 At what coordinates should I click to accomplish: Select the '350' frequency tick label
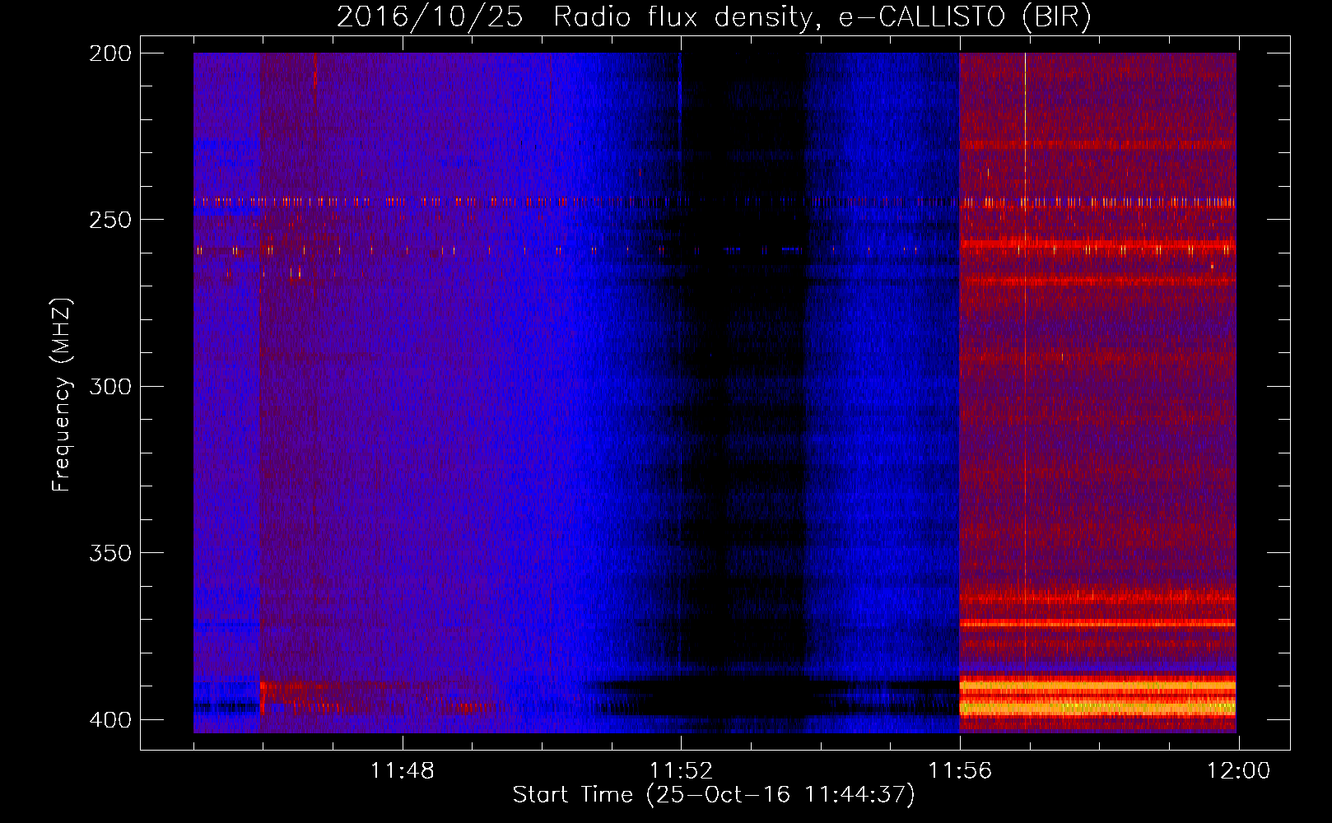pos(110,552)
